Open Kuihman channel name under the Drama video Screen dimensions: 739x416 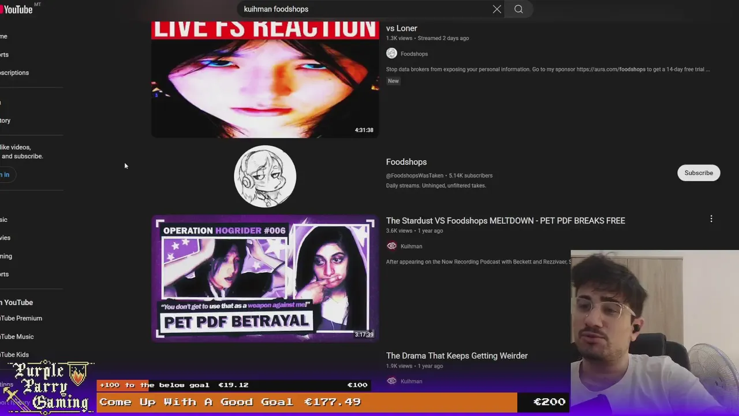(x=411, y=381)
